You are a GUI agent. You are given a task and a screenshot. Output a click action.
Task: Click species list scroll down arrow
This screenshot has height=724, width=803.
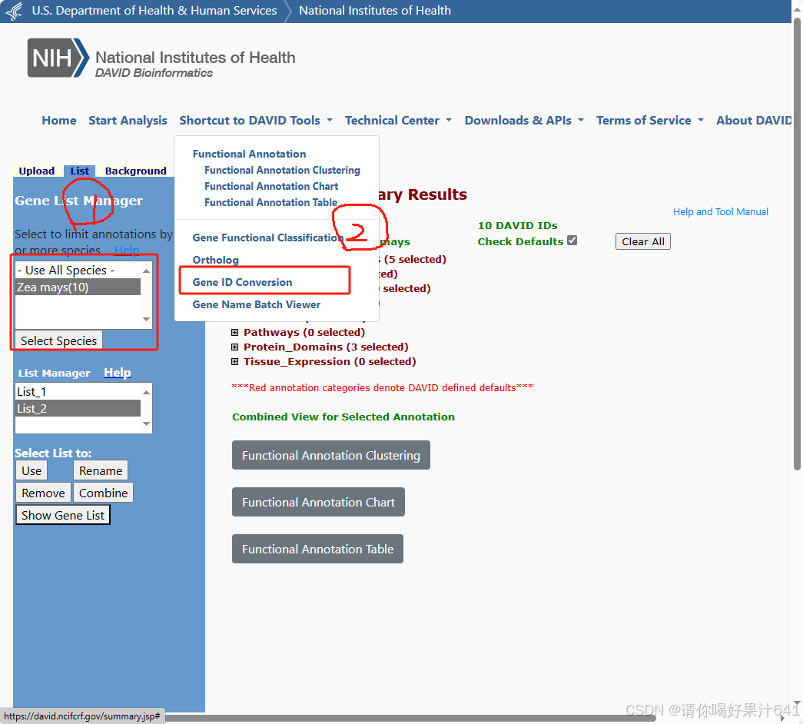click(147, 320)
